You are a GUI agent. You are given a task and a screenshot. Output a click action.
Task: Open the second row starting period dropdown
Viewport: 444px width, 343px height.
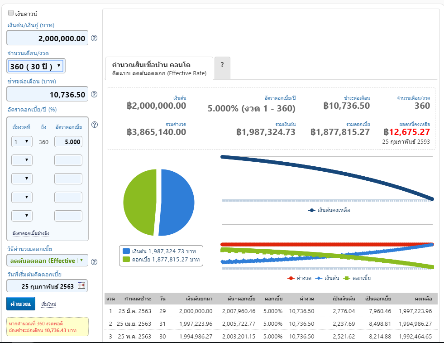(22, 160)
